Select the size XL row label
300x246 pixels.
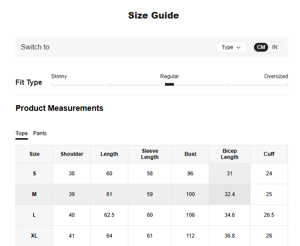click(35, 236)
